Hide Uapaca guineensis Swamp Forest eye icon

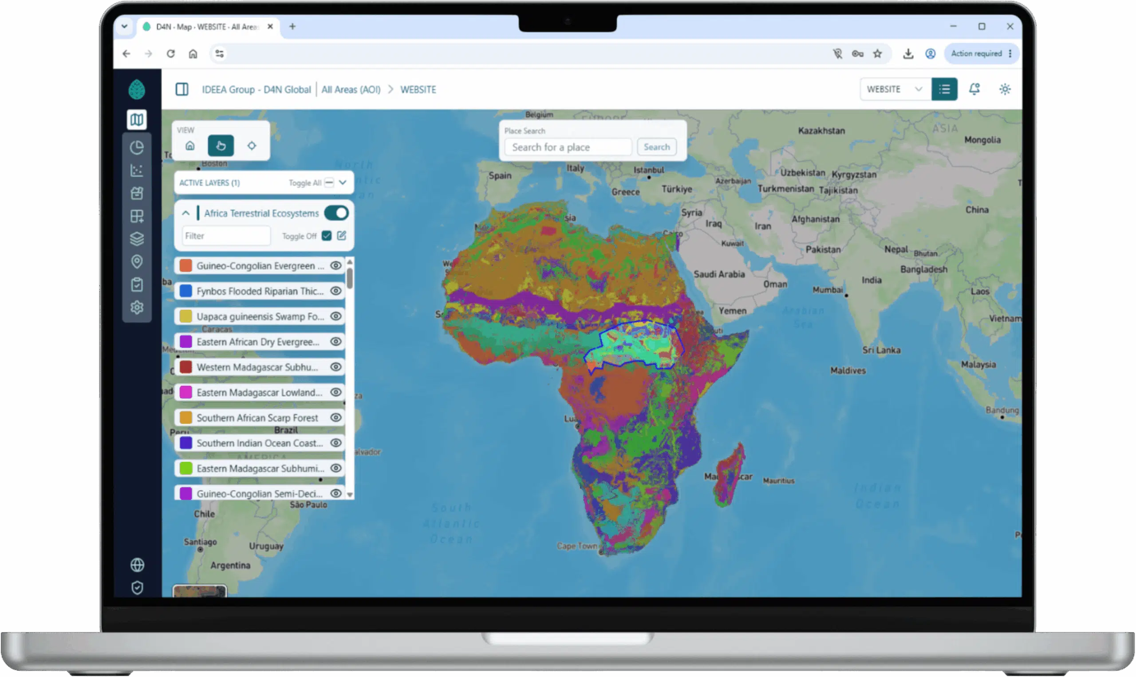click(336, 317)
